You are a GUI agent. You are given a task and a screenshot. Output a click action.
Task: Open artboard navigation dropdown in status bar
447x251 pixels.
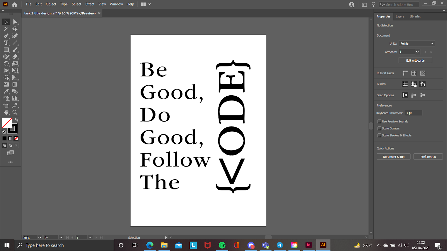click(90, 238)
